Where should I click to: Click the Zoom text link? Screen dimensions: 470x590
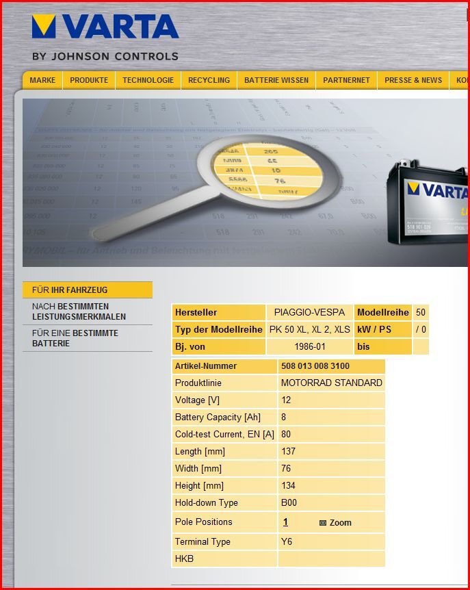pos(340,523)
